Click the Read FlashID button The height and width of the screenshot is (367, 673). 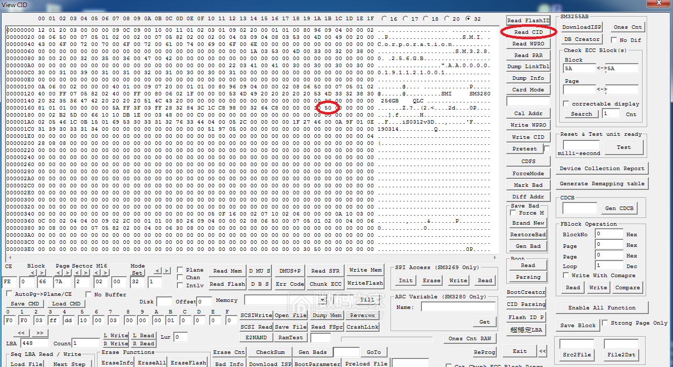pos(528,20)
